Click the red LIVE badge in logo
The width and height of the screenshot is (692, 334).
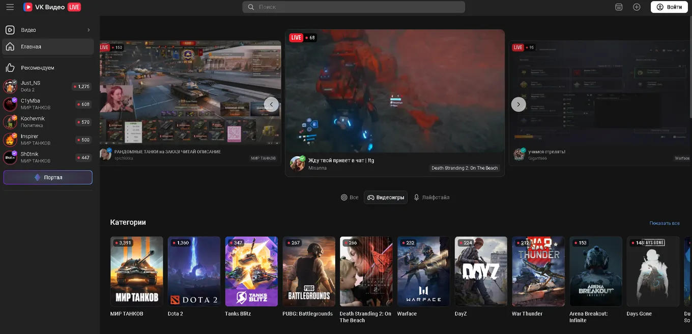coord(74,7)
